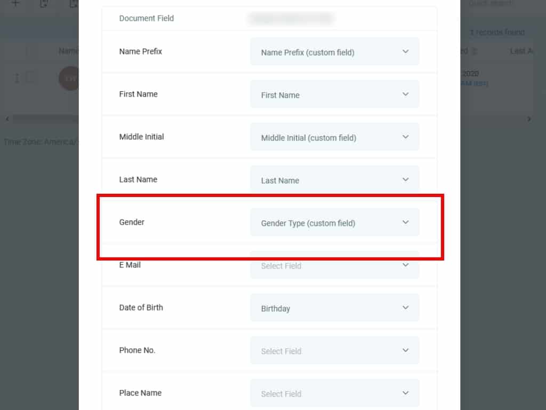546x410 pixels.
Task: Choose a field for E Mail via Select Field
Action: click(334, 265)
